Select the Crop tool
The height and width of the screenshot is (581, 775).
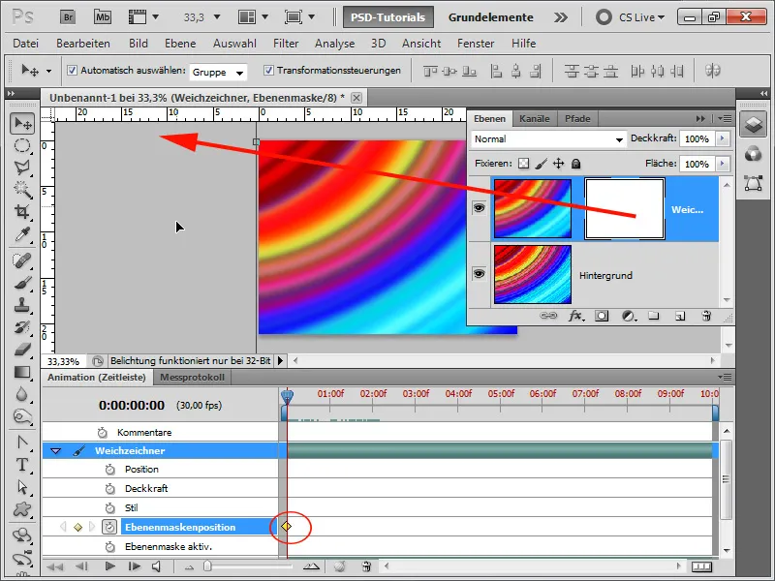click(22, 212)
